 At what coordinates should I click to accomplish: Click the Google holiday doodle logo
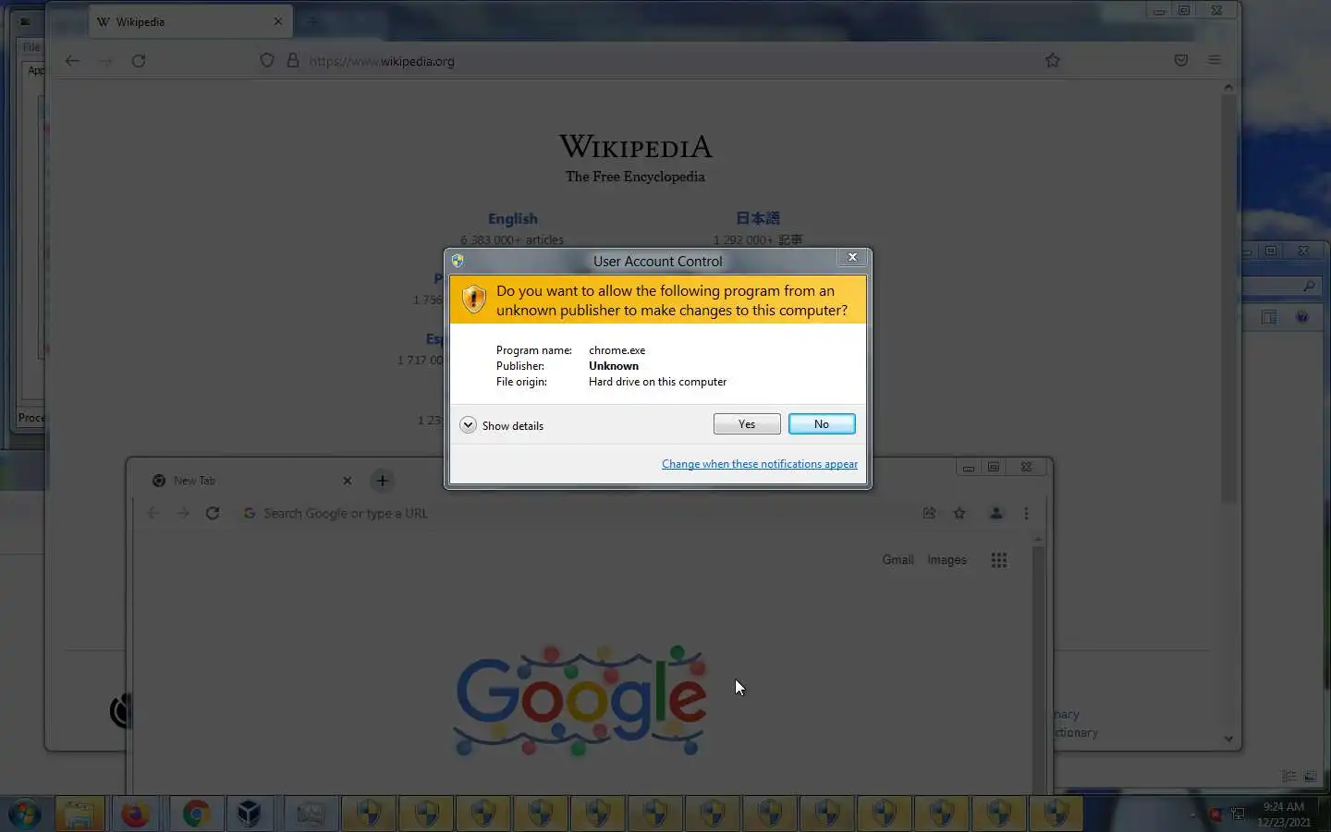(x=580, y=701)
